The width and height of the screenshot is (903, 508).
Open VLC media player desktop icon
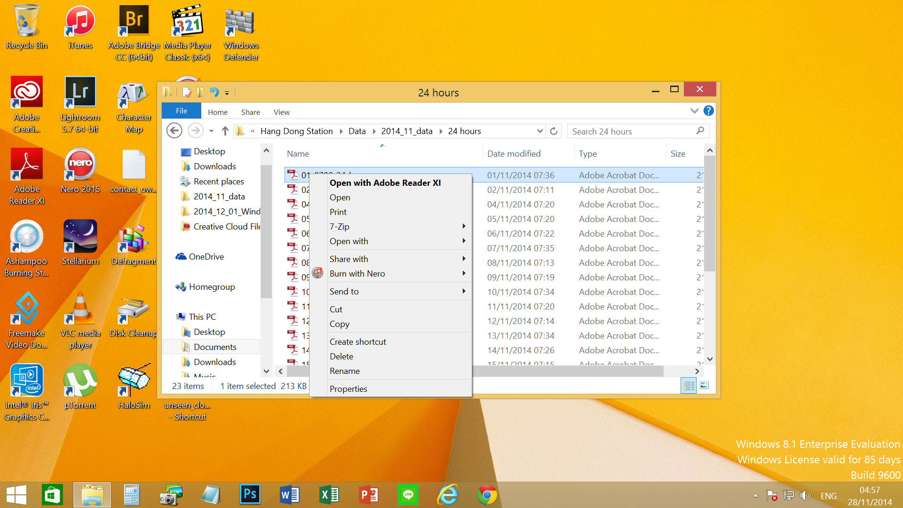[x=80, y=321]
